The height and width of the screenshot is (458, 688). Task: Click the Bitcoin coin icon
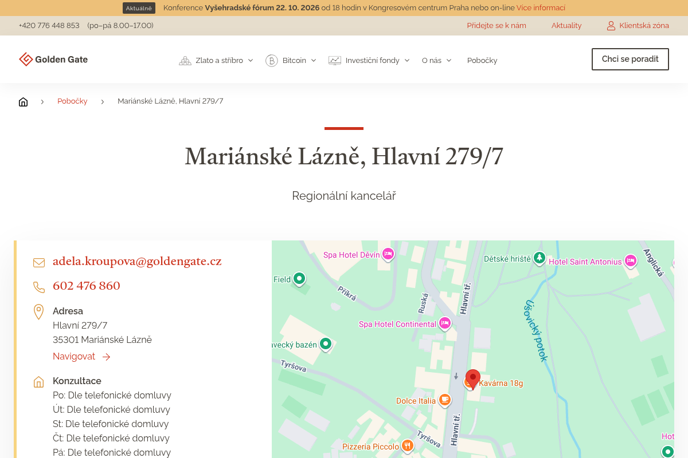click(x=271, y=60)
